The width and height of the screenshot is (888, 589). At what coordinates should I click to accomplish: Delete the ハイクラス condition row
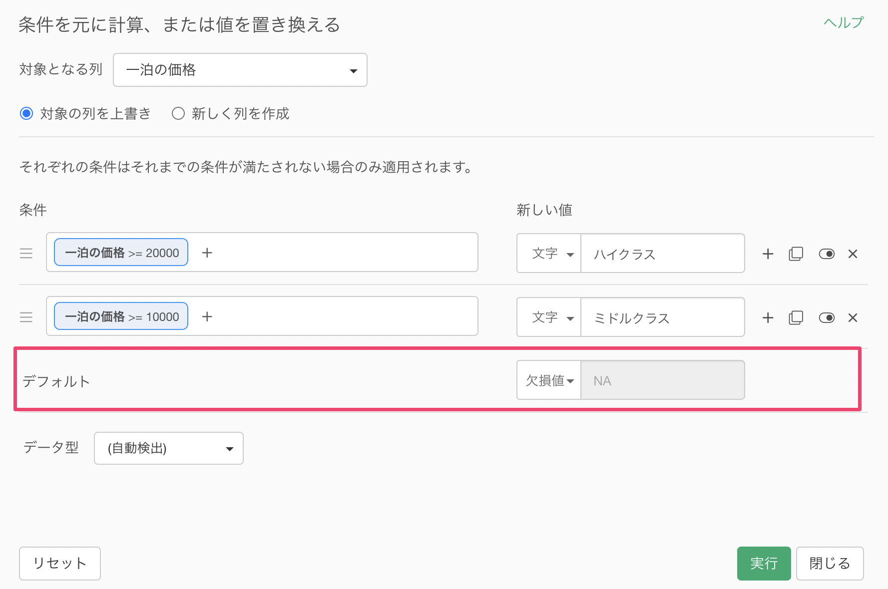click(853, 254)
